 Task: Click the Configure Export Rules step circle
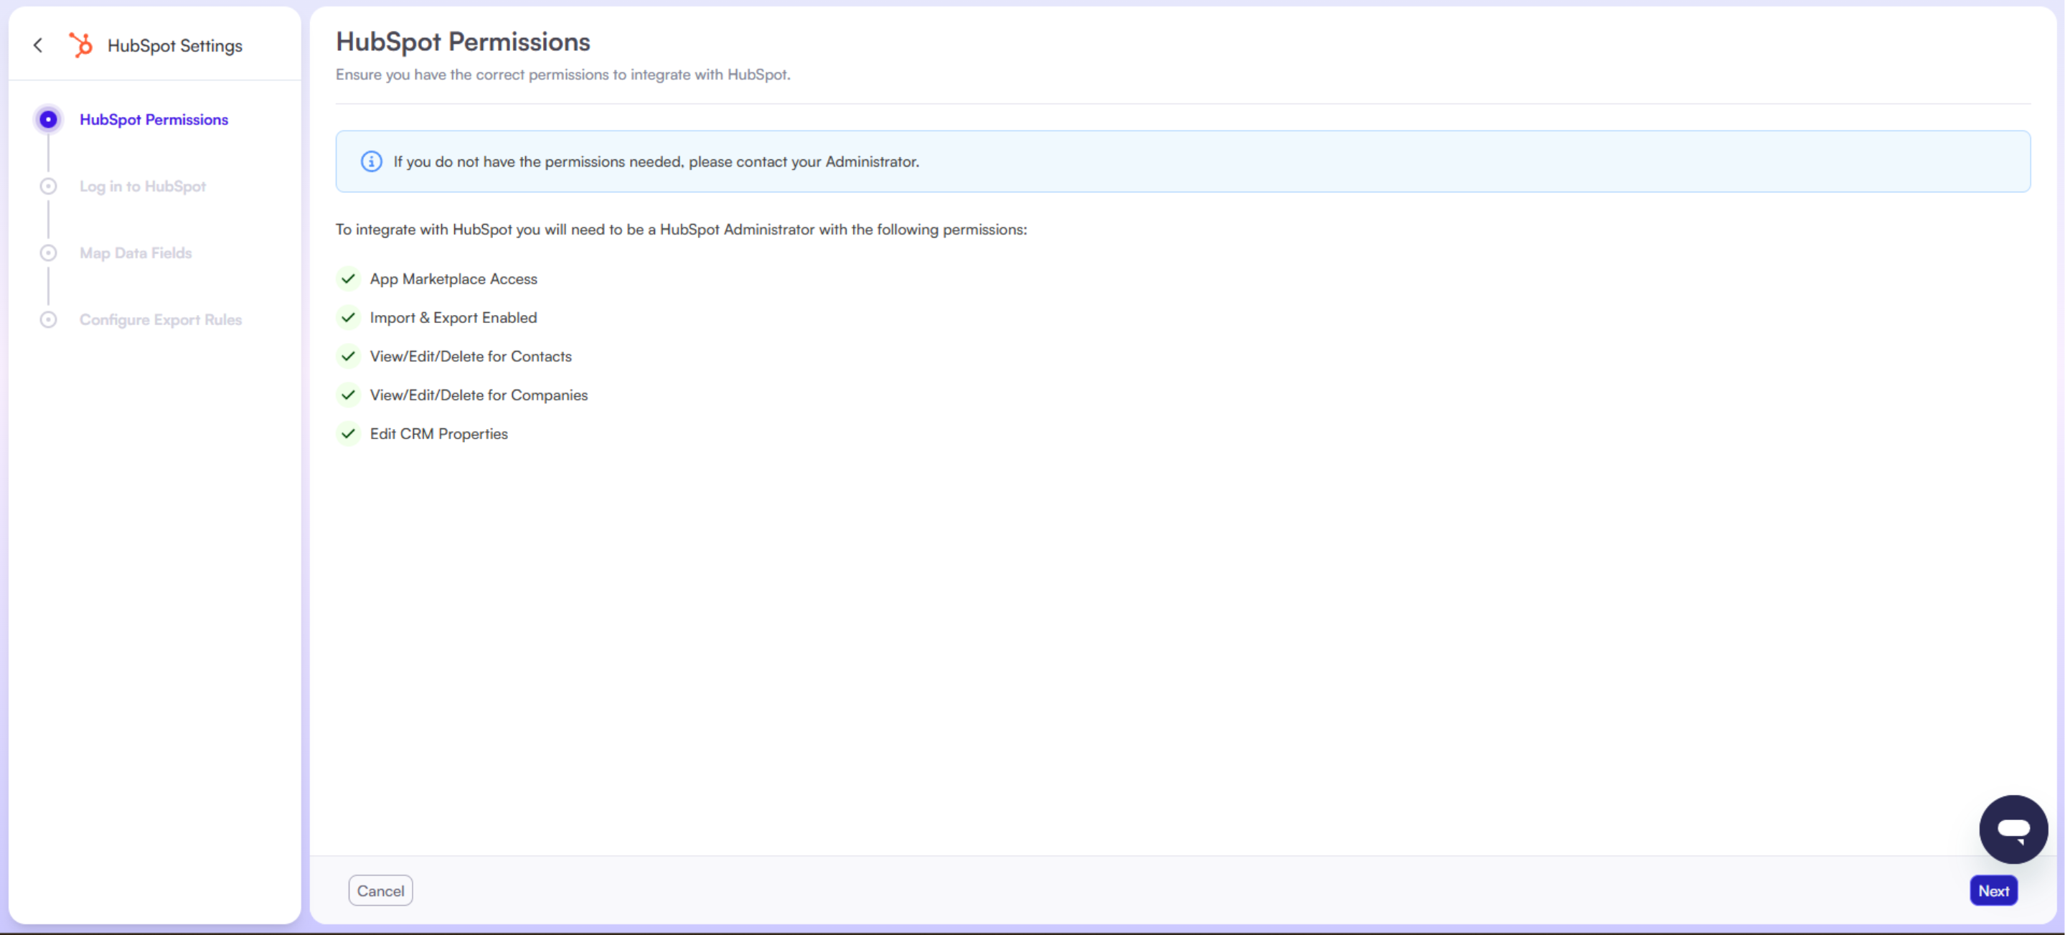pos(48,320)
